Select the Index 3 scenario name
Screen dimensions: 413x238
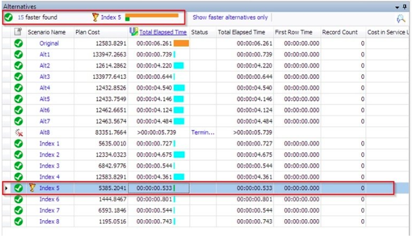pos(49,166)
